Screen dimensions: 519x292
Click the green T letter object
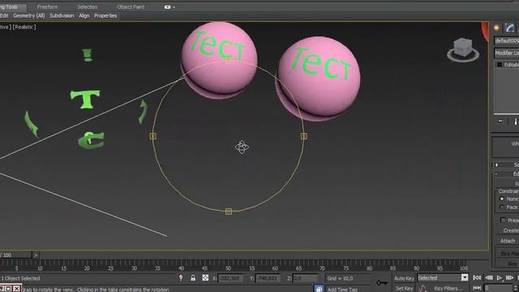tap(85, 99)
